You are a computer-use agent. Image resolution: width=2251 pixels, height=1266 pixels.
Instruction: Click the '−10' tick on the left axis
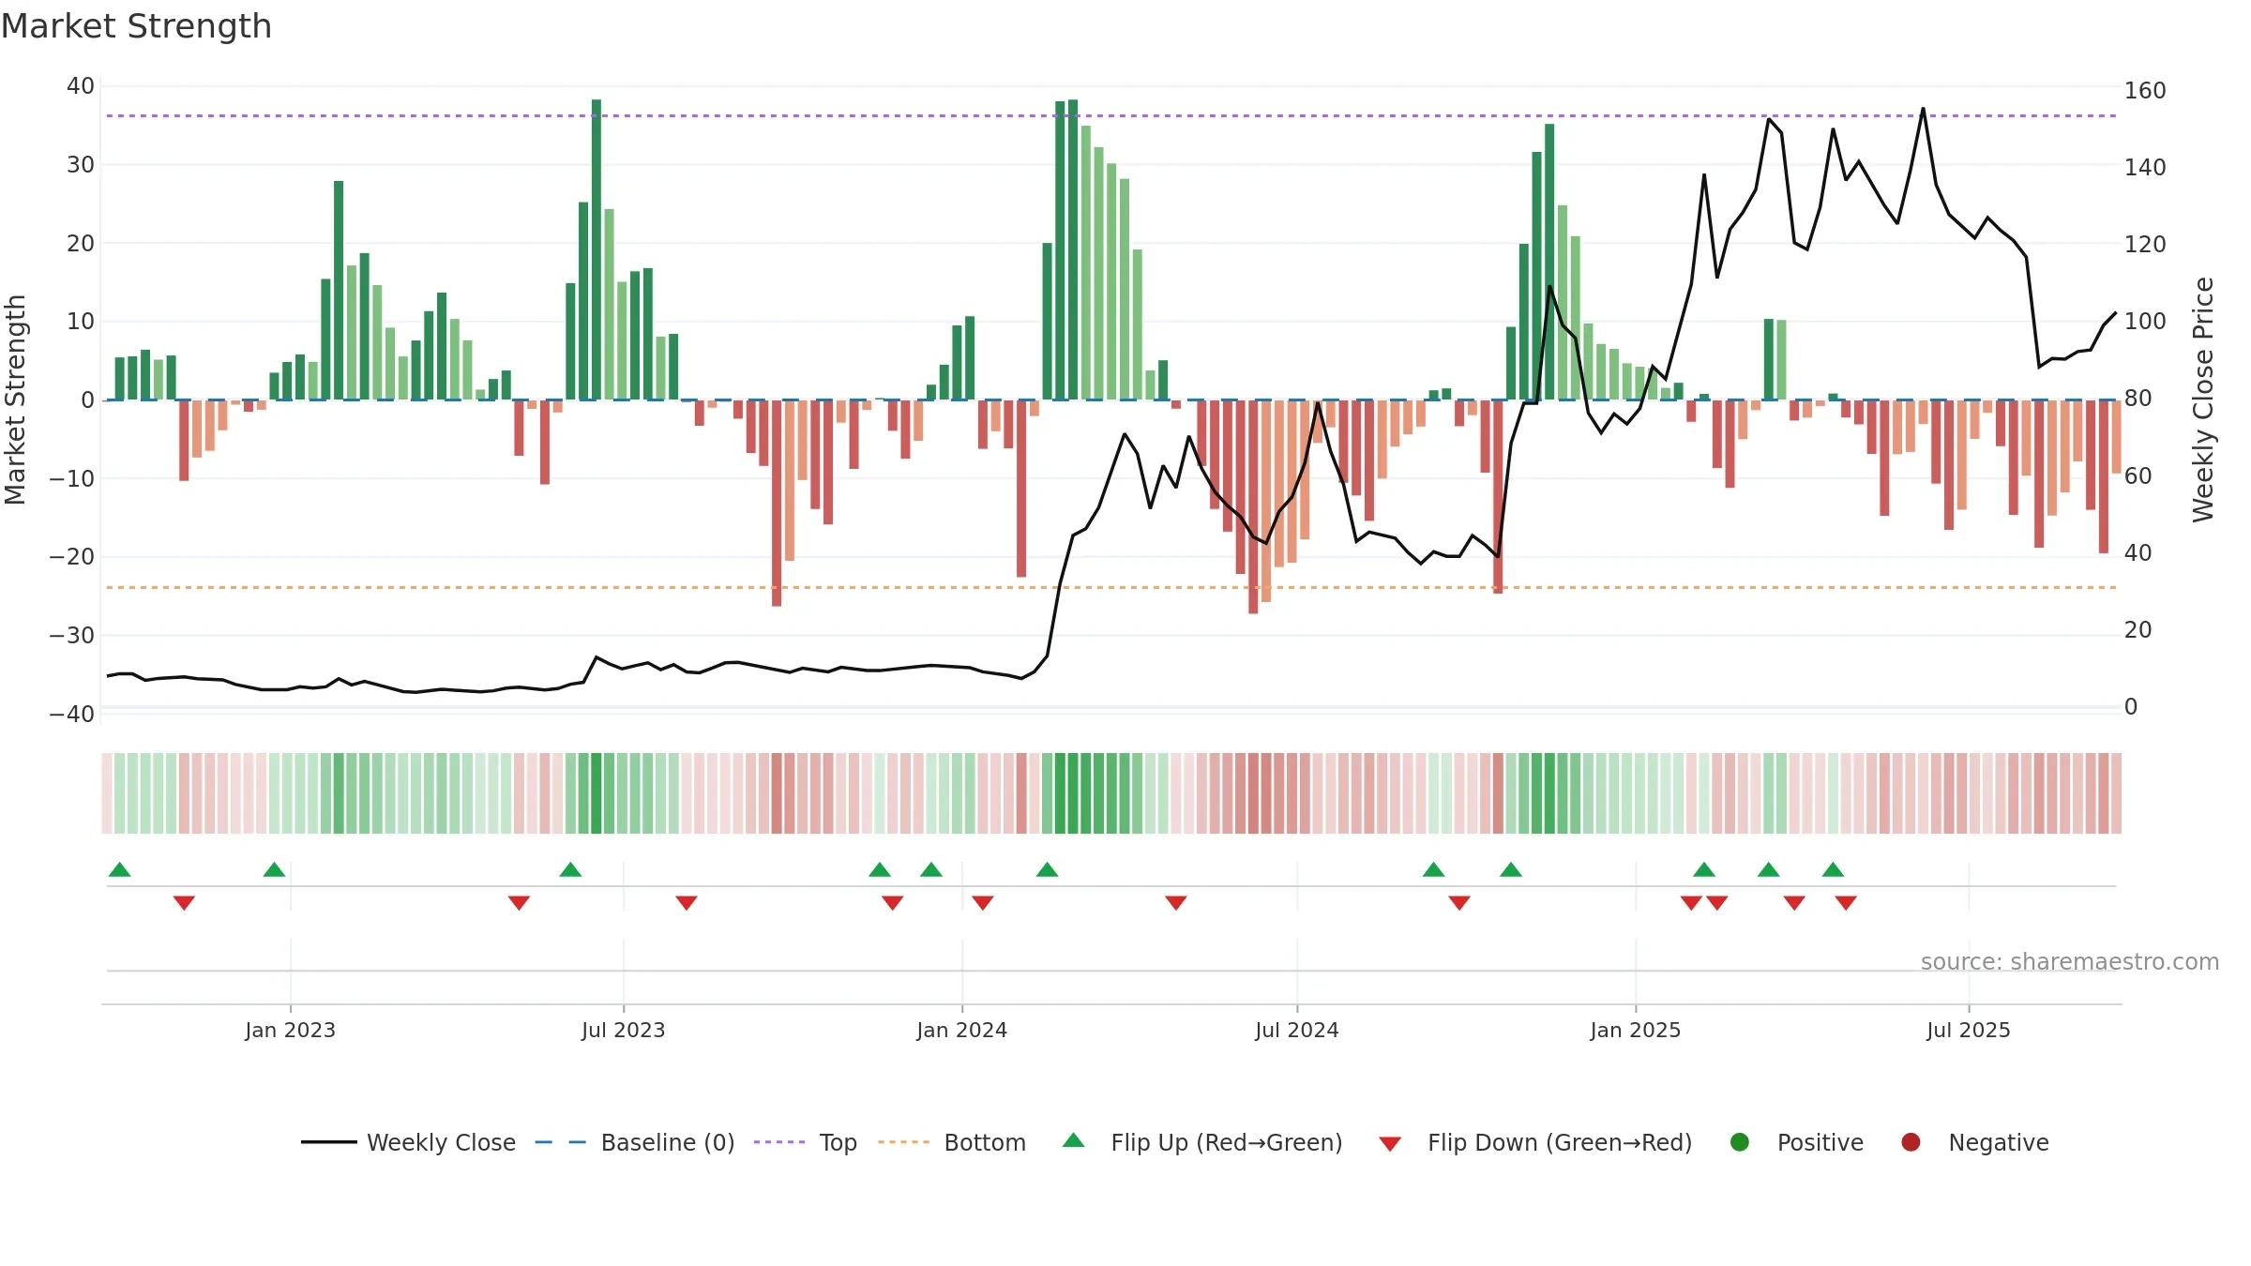(x=72, y=478)
